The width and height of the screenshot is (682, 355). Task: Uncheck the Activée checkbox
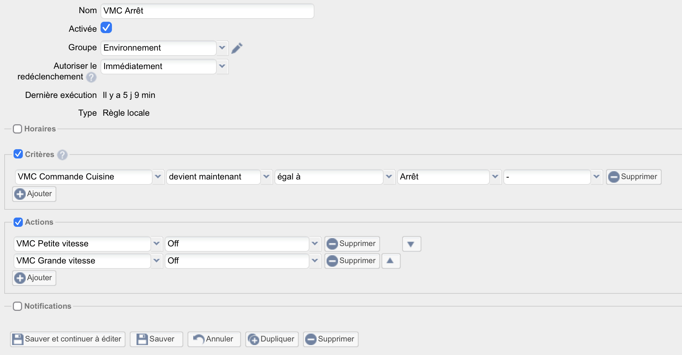[106, 28]
